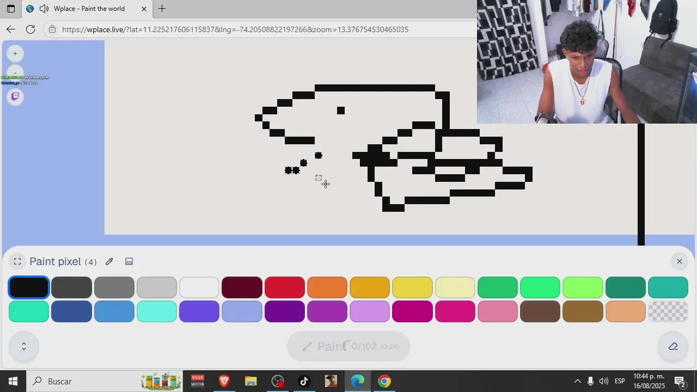Select the black color swatch

click(29, 287)
